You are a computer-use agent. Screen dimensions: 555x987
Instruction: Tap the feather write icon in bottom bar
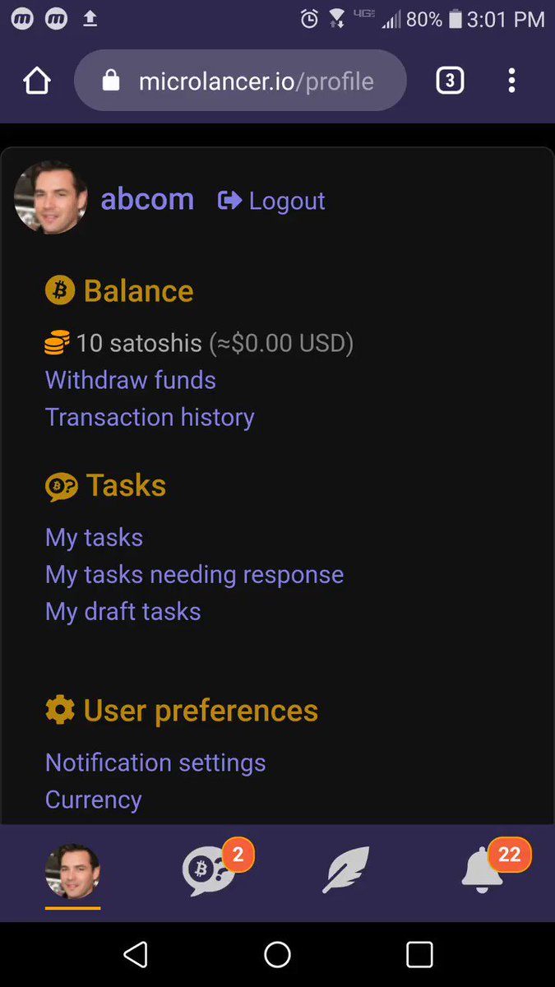coord(345,870)
